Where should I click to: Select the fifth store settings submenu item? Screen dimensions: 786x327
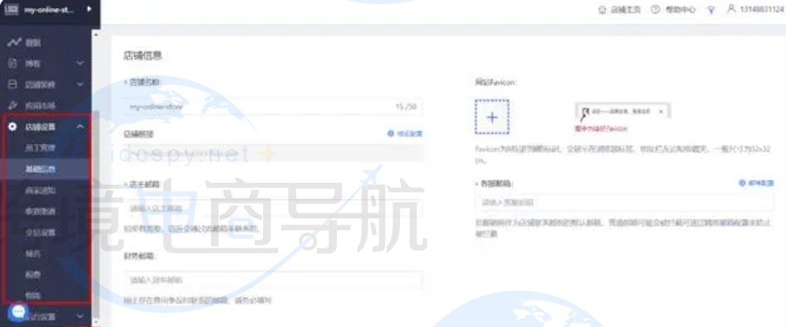40,233
